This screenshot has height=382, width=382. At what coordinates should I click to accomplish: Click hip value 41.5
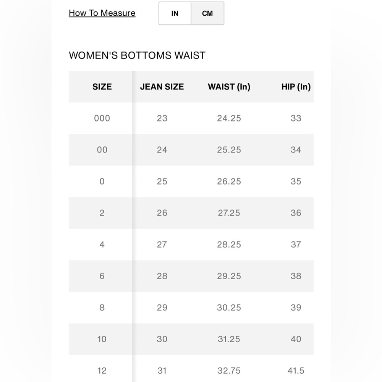click(x=296, y=371)
